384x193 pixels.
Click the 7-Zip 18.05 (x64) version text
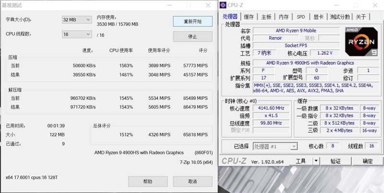196,162
